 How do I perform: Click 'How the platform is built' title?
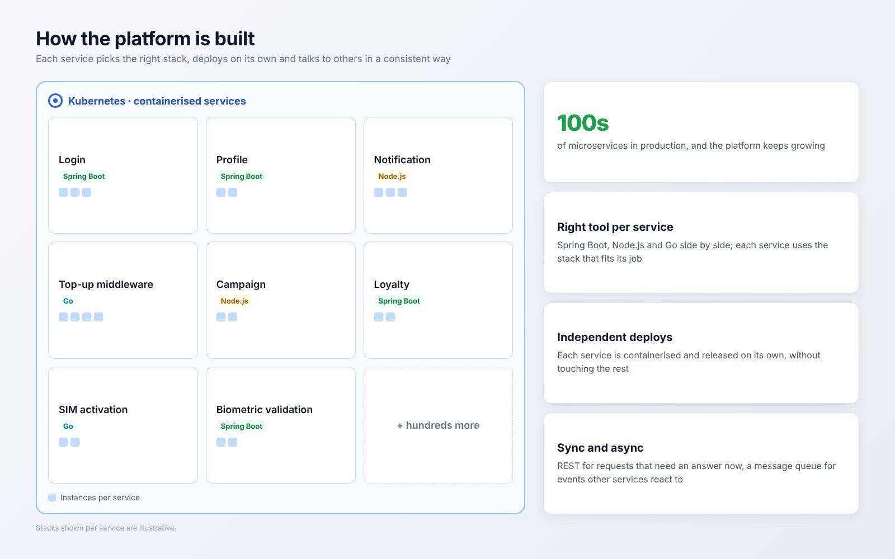click(145, 39)
